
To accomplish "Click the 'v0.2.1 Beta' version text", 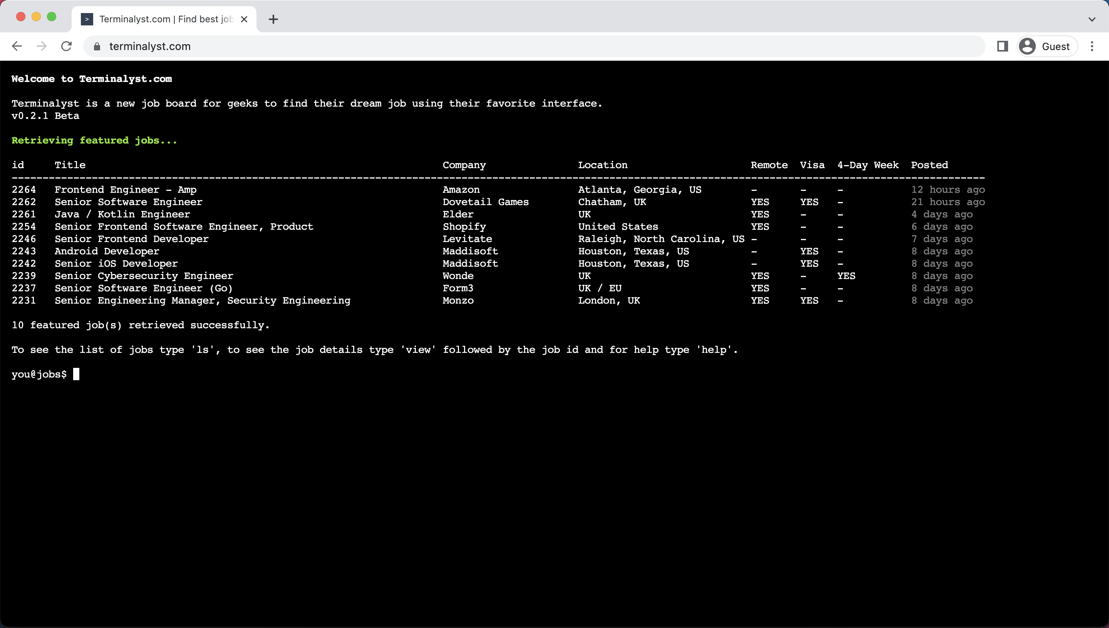I will [45, 115].
